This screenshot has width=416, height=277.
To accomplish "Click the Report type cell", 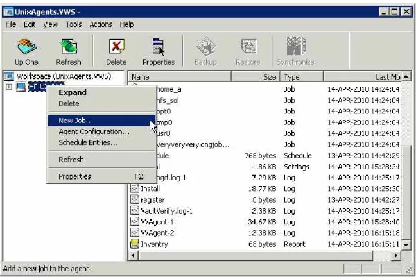I will pyautogui.click(x=295, y=244).
